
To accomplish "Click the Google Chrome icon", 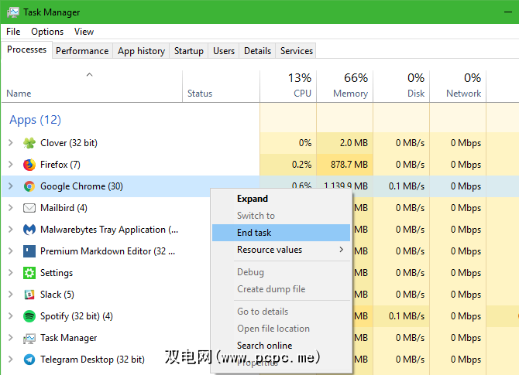I will point(29,186).
